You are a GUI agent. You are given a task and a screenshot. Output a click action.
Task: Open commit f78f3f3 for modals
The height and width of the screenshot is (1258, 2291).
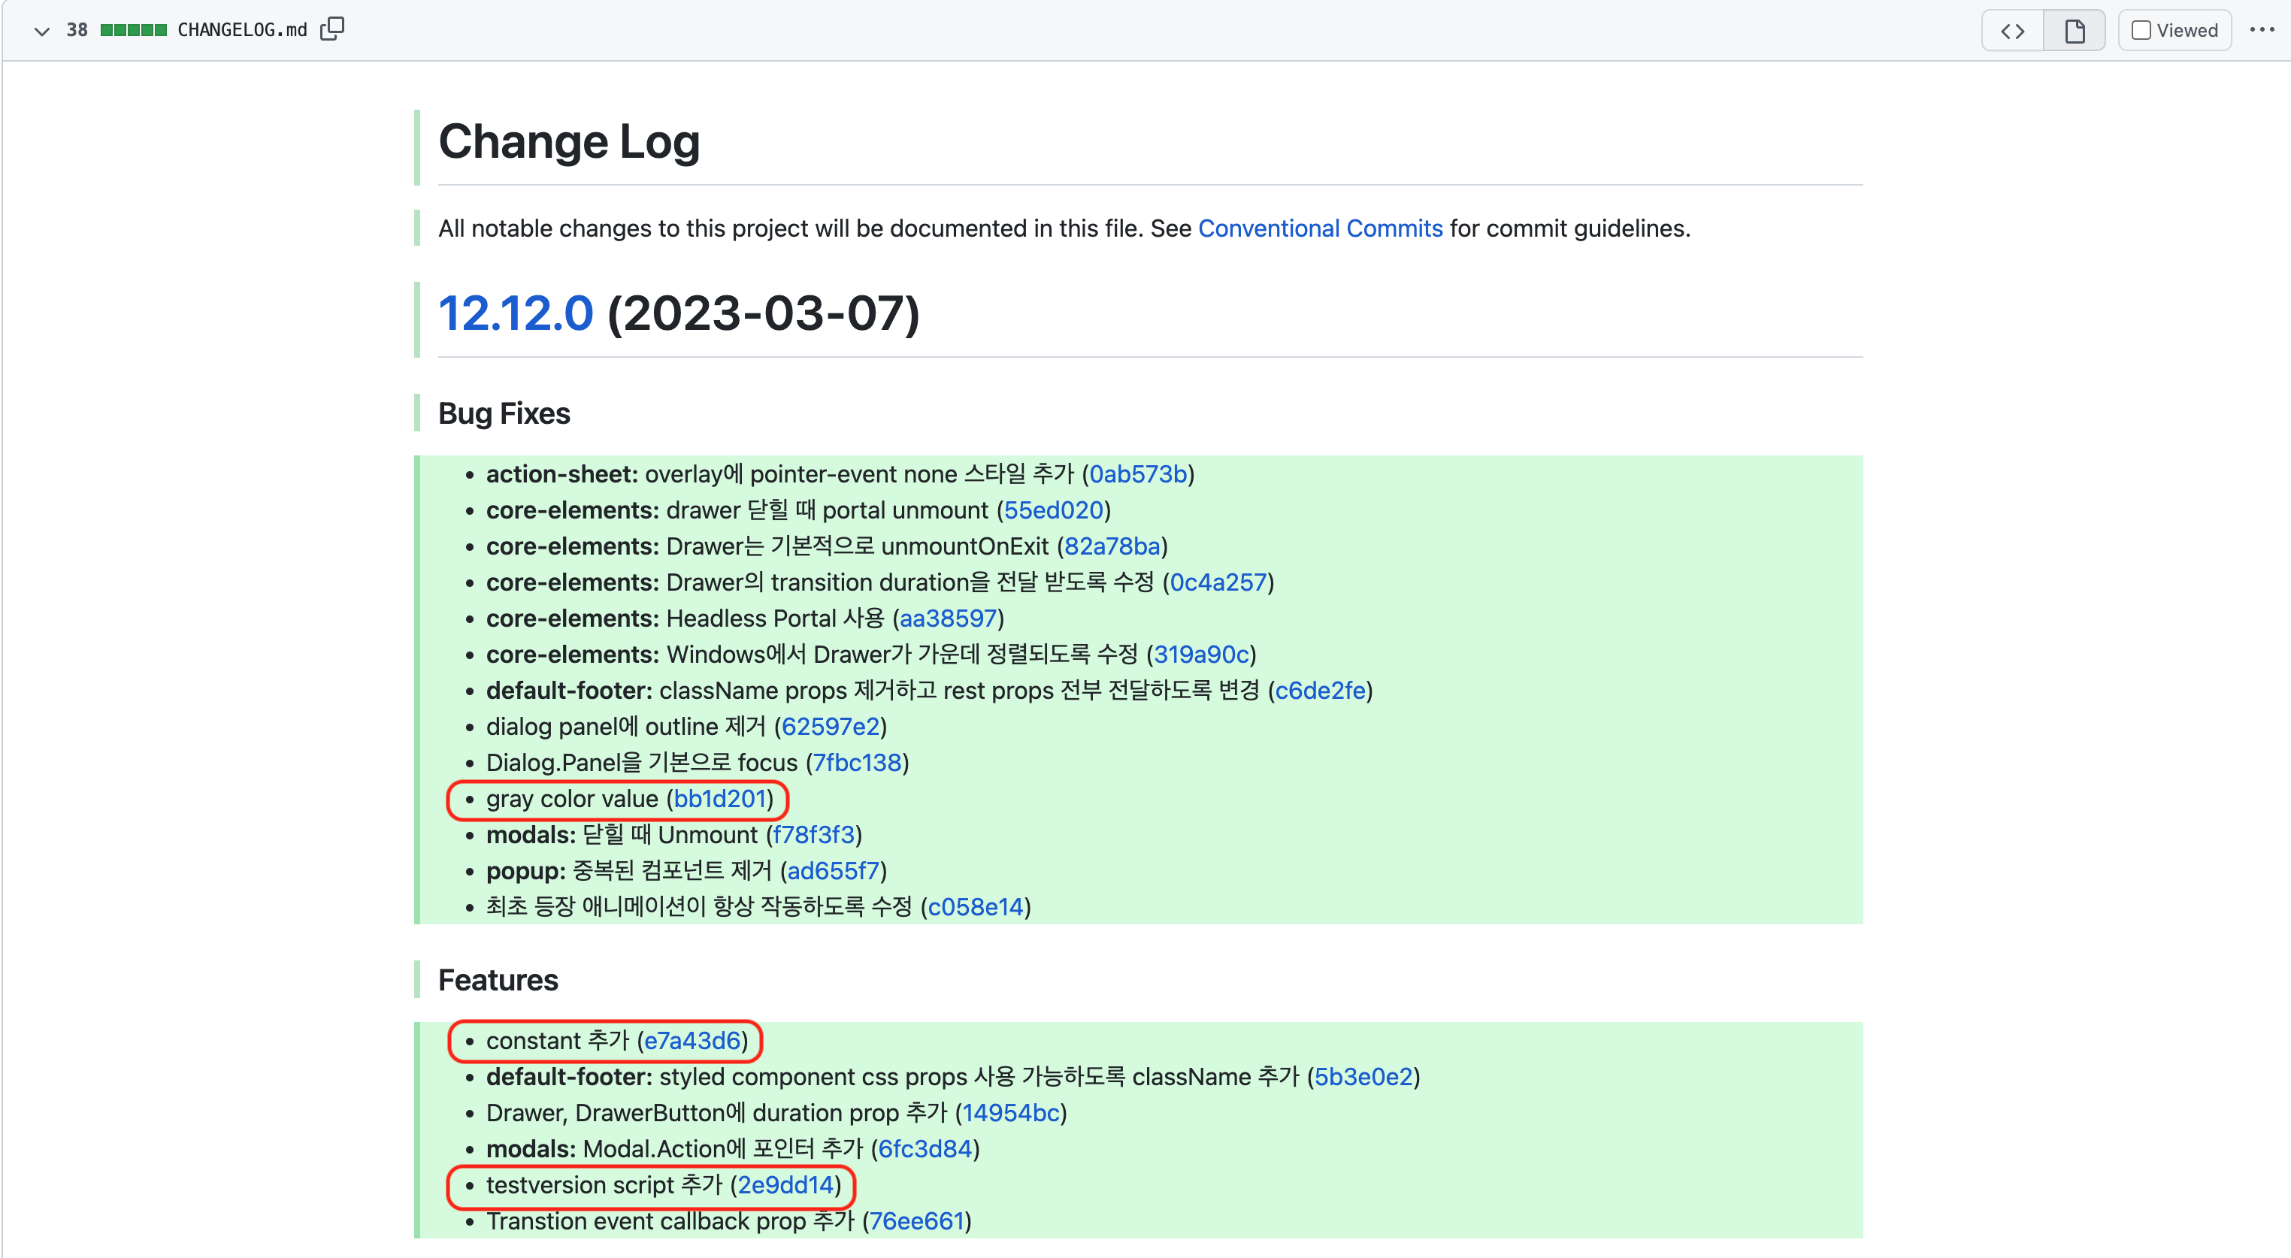coord(813,835)
